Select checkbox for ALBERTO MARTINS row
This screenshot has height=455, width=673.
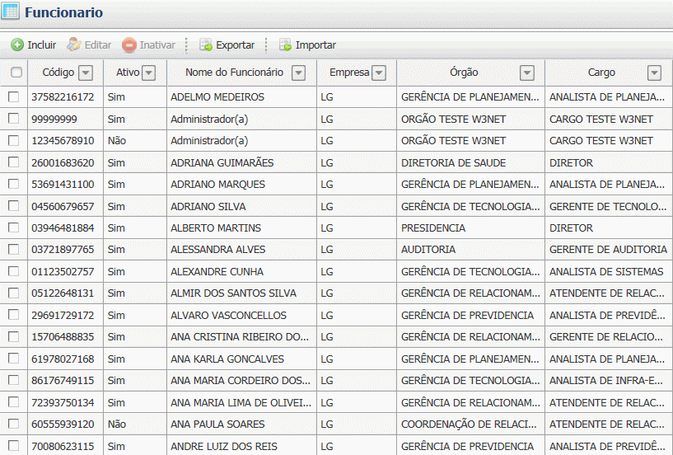tap(14, 227)
